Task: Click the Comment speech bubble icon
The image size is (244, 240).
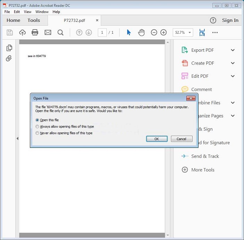Action: click(185, 89)
